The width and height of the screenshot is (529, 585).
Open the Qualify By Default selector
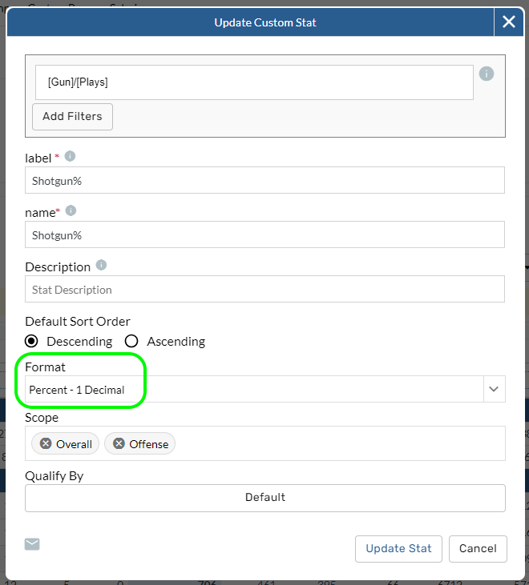pos(264,497)
